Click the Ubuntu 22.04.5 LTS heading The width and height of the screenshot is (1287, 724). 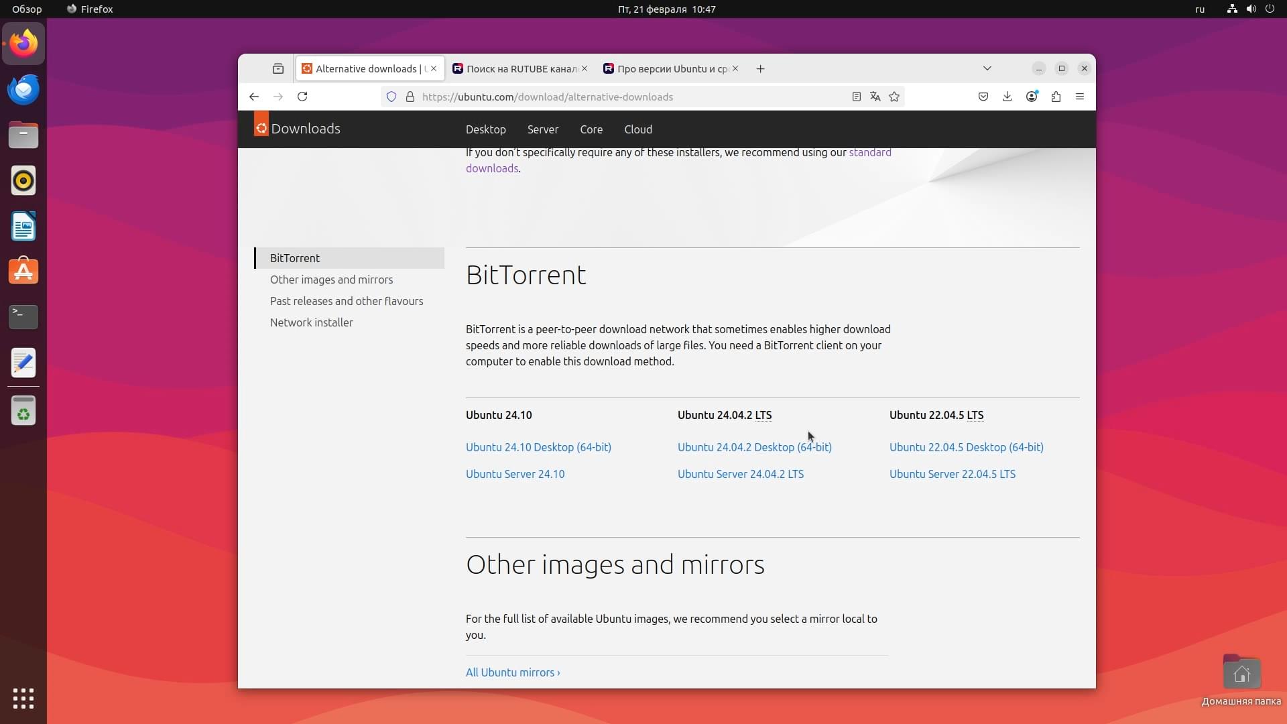[x=936, y=415]
